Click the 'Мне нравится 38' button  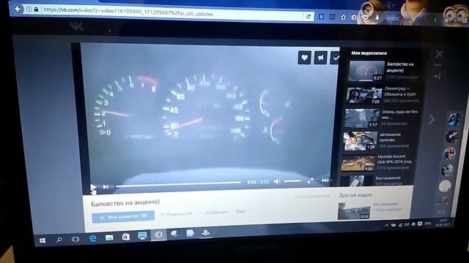coord(123,216)
